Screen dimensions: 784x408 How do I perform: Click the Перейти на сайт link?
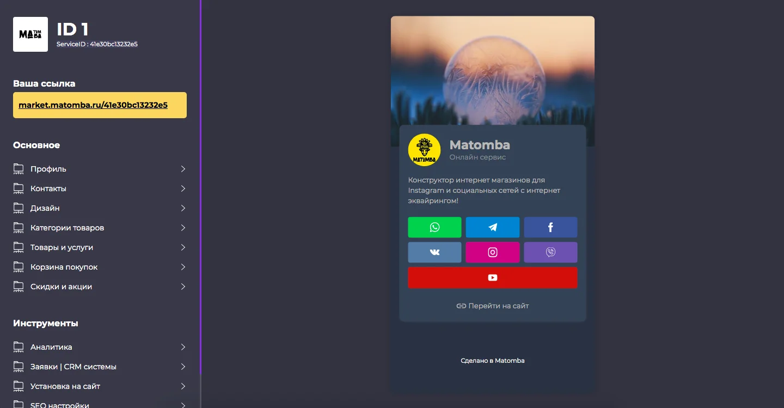[493, 306]
